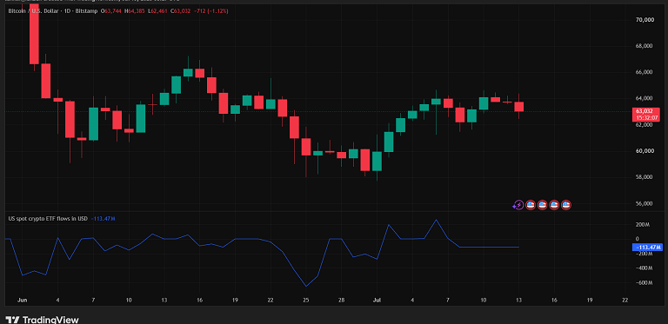The image size is (668, 324).
Task: Click the high value H64,385
Action: pos(135,11)
